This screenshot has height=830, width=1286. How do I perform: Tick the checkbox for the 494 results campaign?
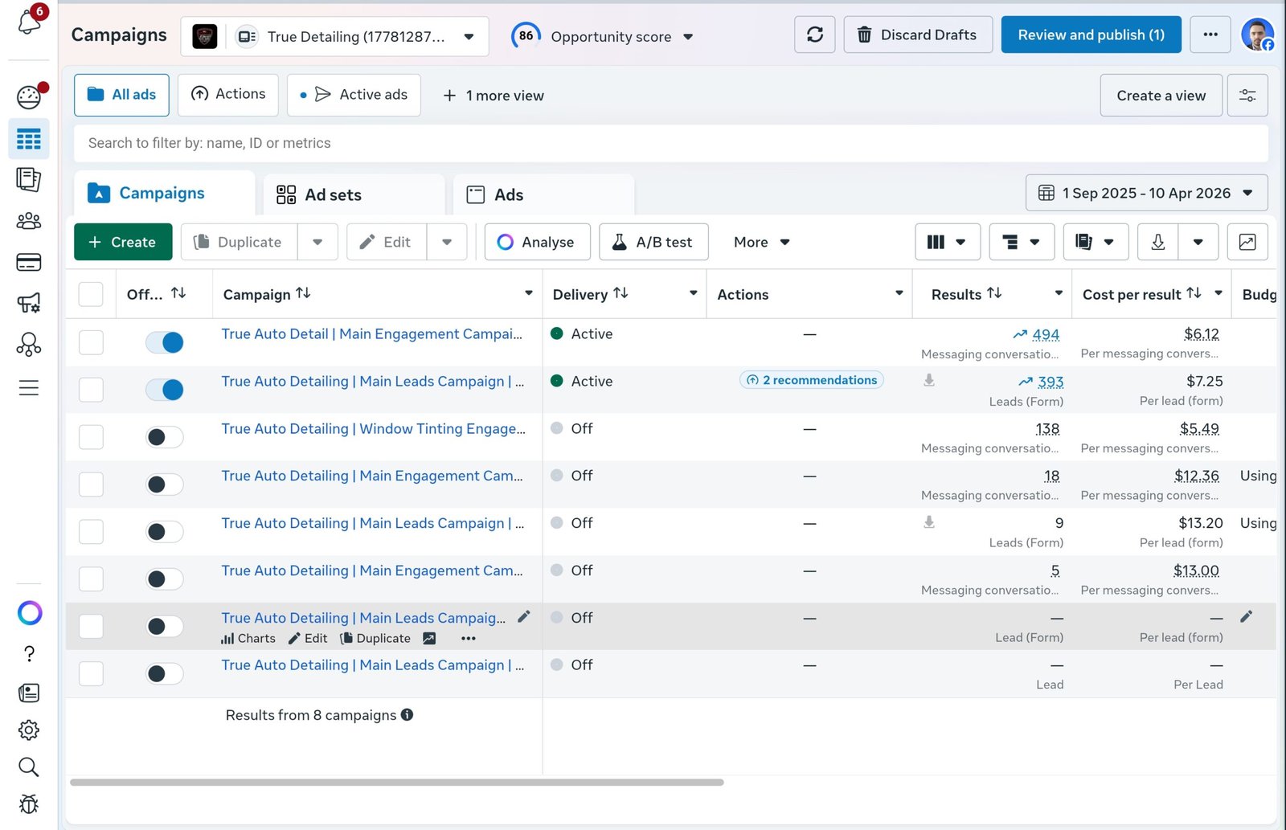[91, 342]
